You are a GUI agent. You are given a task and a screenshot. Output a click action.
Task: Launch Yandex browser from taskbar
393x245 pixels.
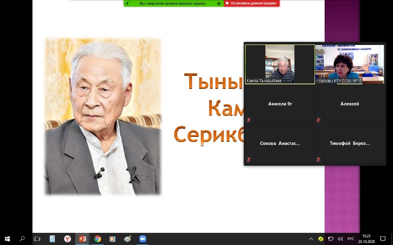point(67,239)
